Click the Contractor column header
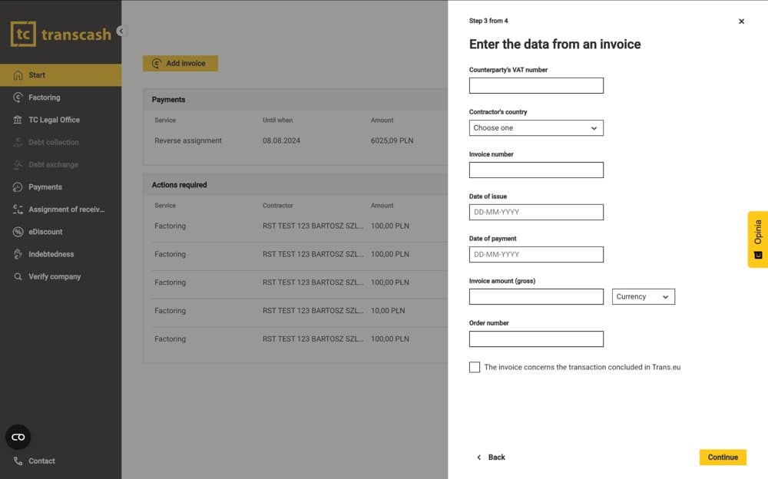This screenshot has width=768, height=479. pos(278,206)
